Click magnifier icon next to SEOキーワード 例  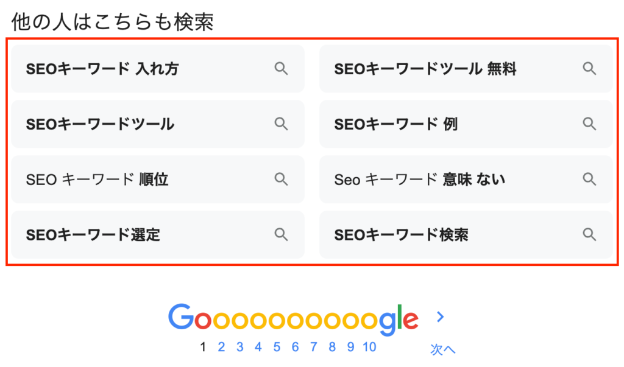(x=589, y=124)
